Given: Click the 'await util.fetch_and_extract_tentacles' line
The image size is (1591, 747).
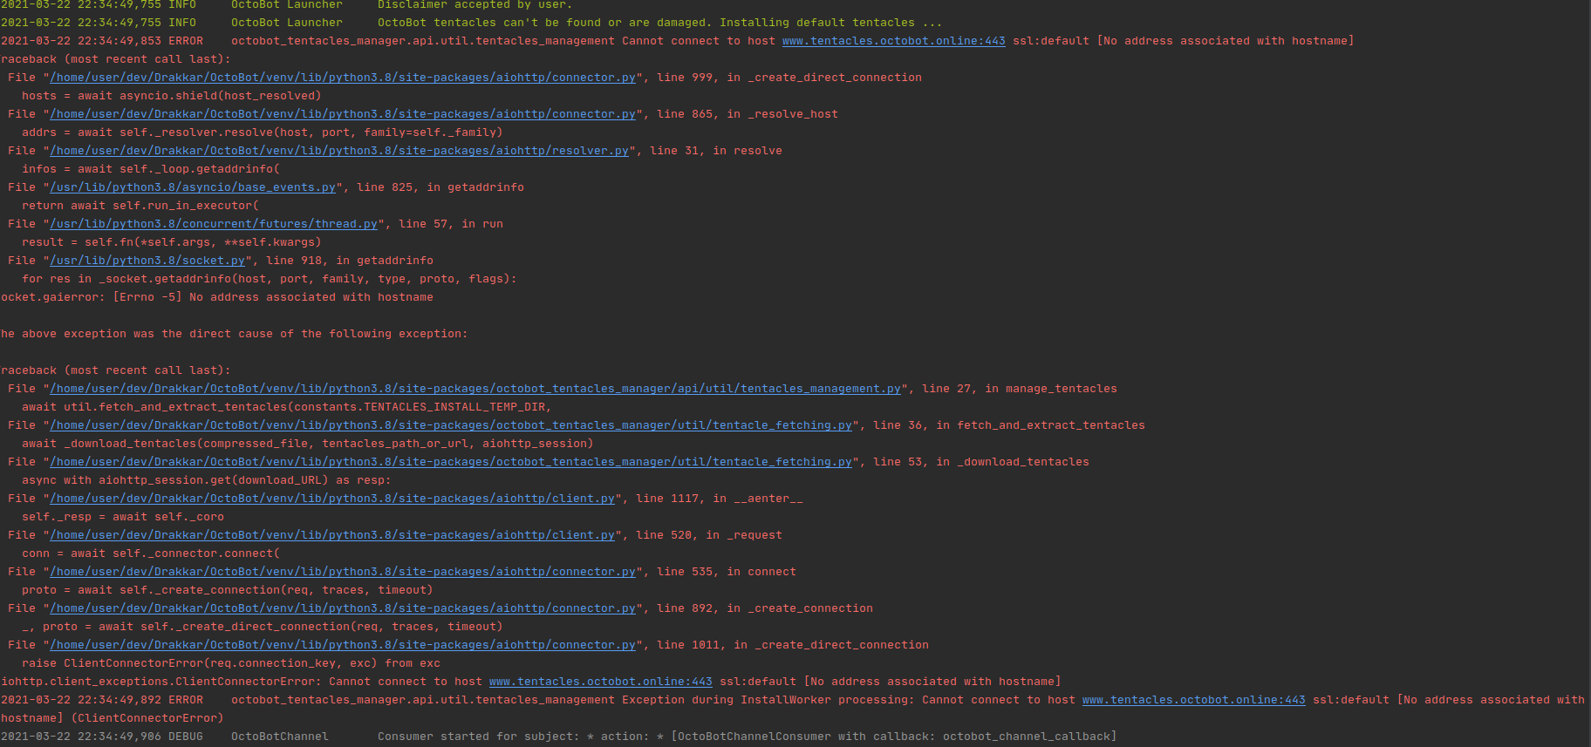Looking at the screenshot, I should pos(286,407).
